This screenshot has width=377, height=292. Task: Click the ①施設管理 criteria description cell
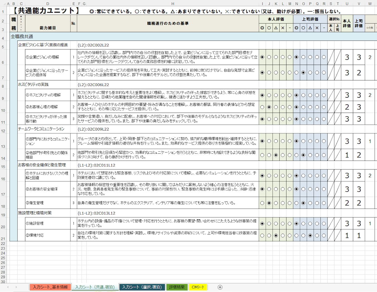tap(168, 224)
